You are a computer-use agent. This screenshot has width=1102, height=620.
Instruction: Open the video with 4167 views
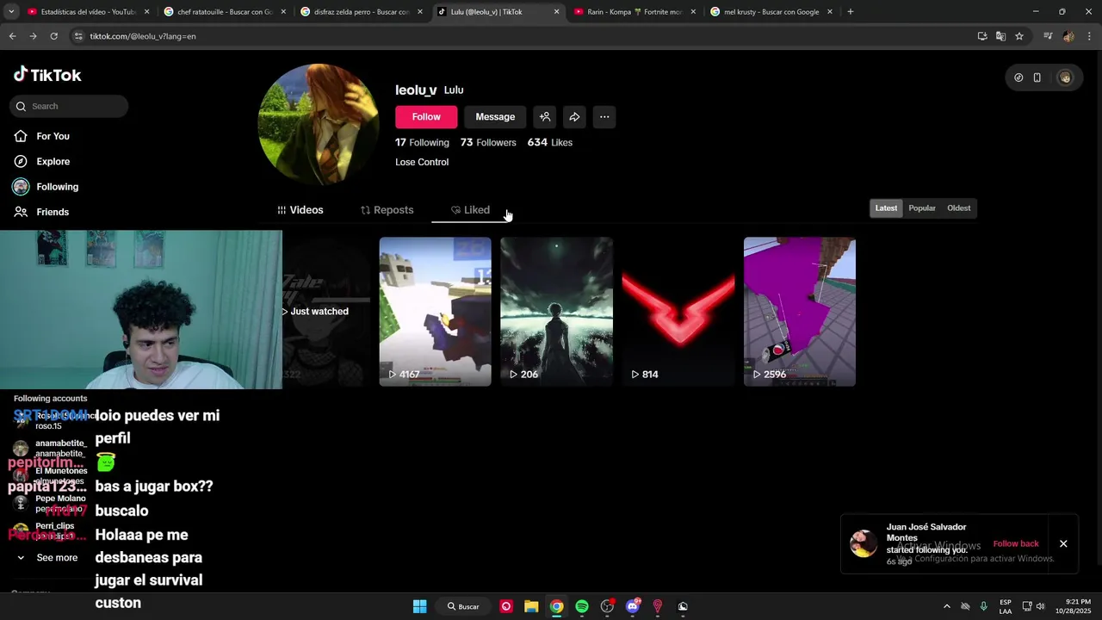tap(436, 312)
